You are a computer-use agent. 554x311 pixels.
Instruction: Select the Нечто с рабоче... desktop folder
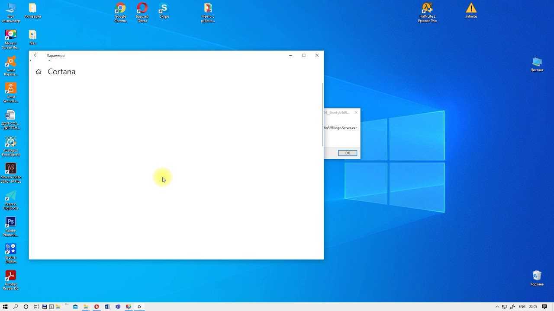pos(208,13)
